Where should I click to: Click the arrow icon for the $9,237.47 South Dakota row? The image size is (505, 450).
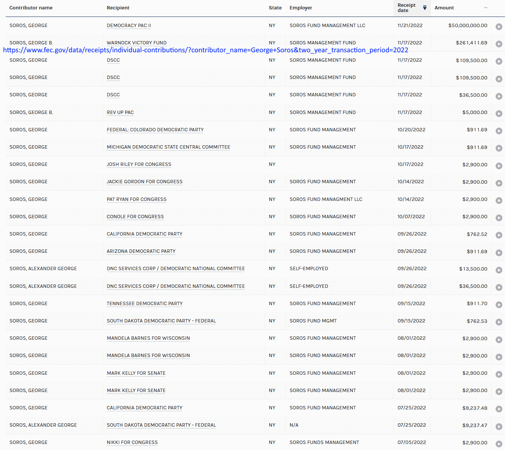click(499, 427)
